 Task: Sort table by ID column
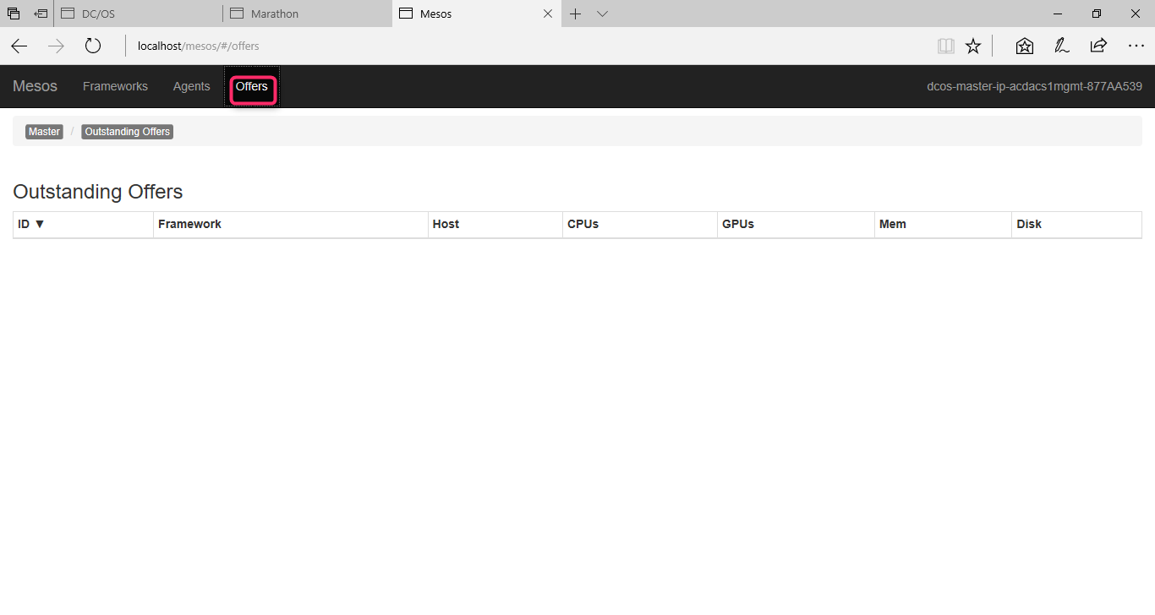[x=83, y=225]
